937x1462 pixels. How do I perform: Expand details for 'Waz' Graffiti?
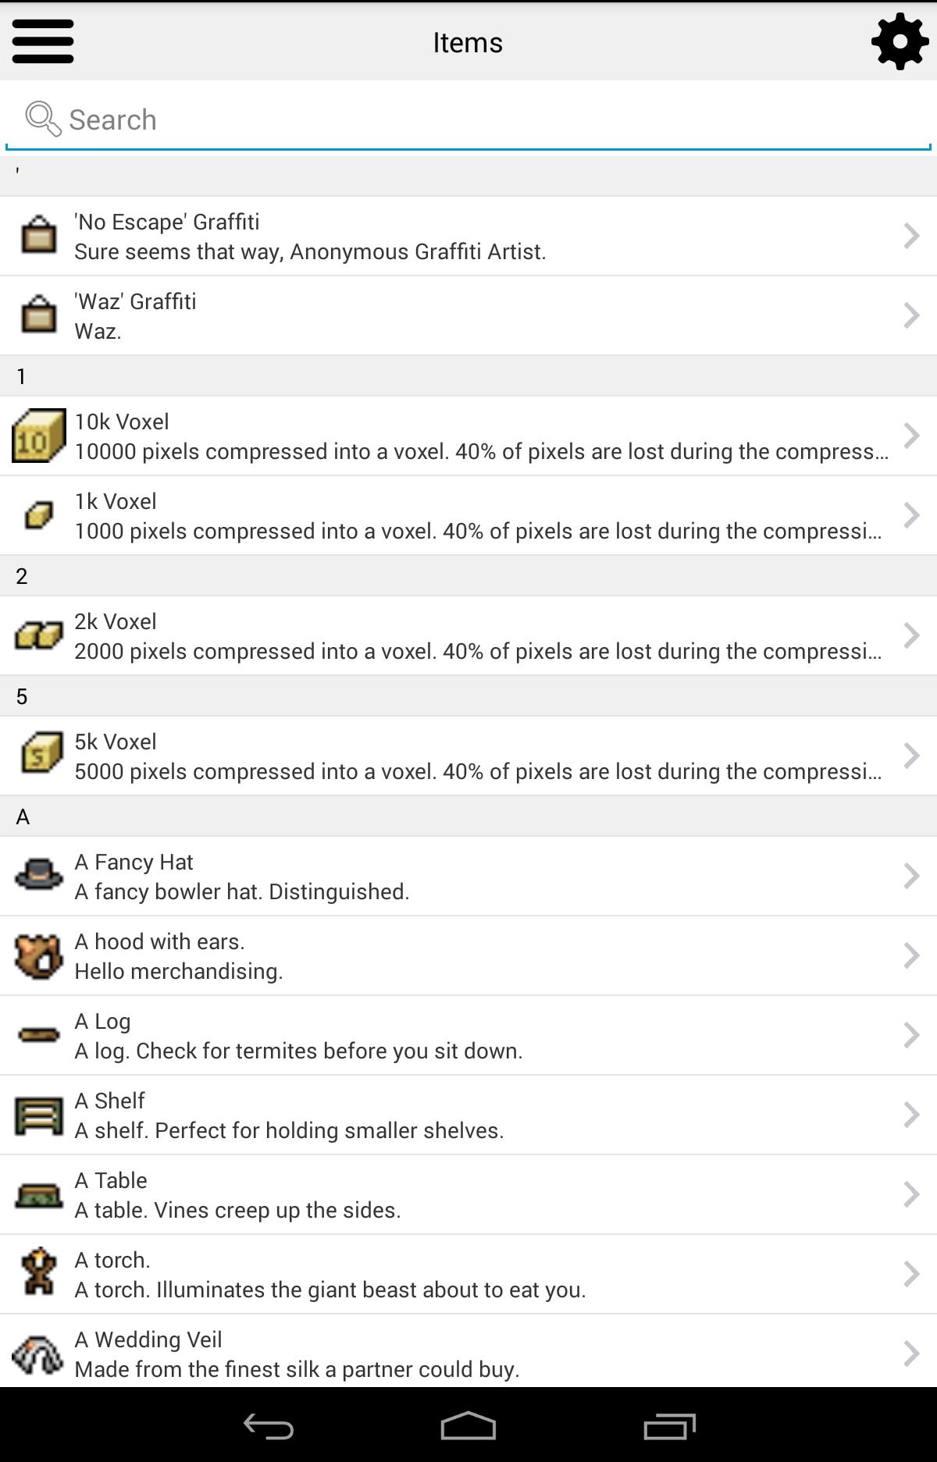912,315
